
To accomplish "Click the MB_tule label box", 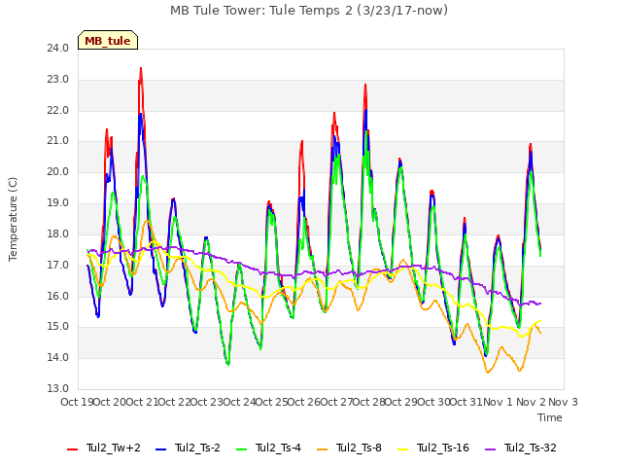I will pyautogui.click(x=108, y=40).
